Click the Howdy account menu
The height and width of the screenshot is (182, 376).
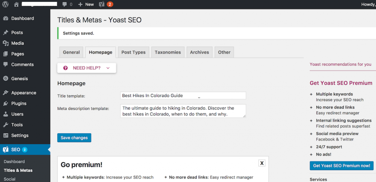tap(368, 4)
